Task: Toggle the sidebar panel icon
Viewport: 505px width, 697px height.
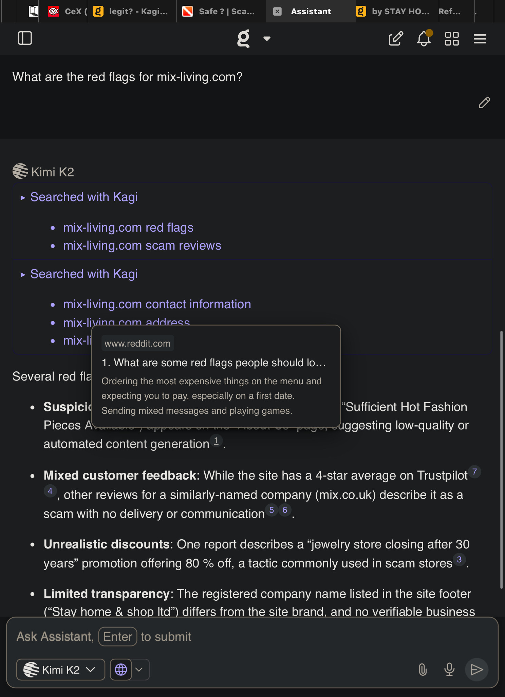Action: click(25, 38)
